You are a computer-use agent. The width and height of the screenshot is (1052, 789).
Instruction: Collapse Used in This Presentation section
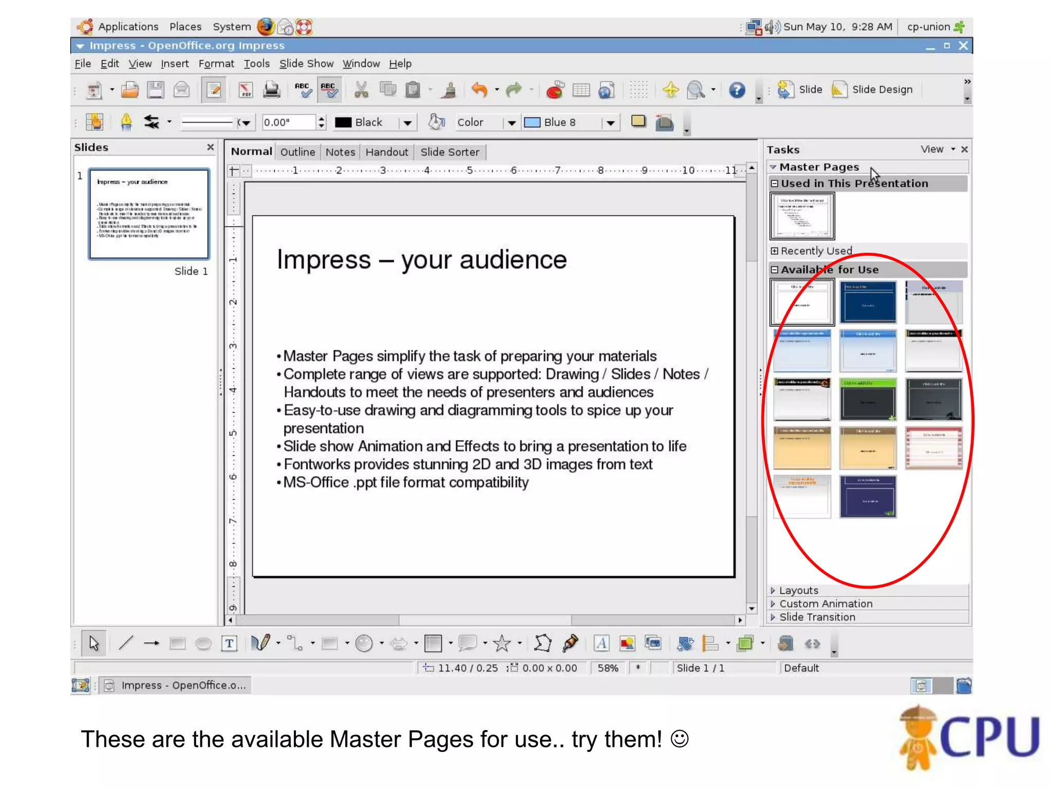(x=775, y=183)
